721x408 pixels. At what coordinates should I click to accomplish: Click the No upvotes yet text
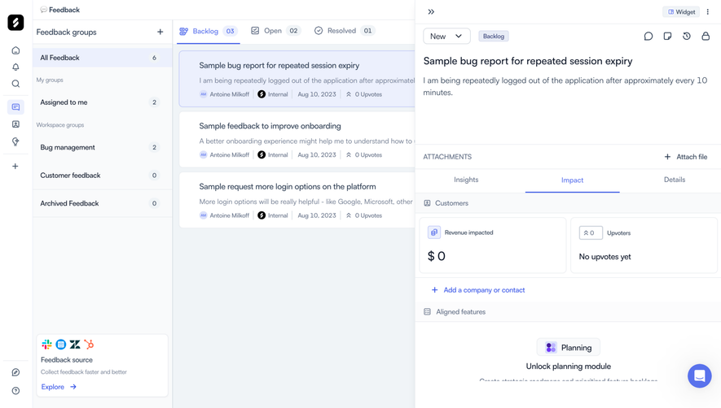click(x=604, y=257)
